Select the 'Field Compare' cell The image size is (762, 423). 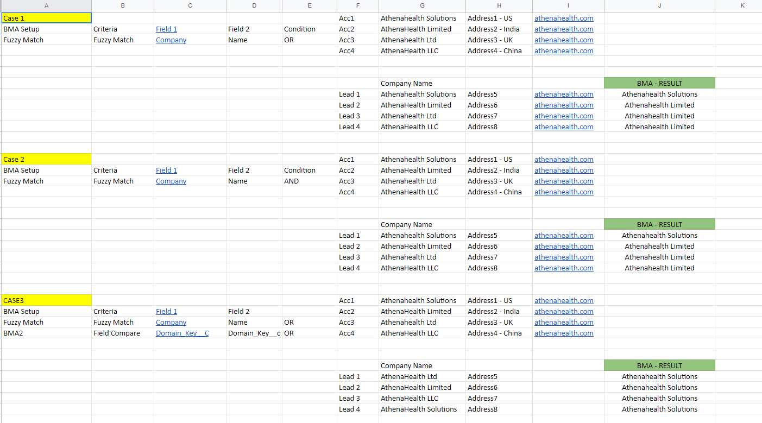(x=123, y=333)
